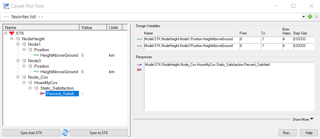Select Node3 HeightAboveGround tree item

[x=59, y=72]
